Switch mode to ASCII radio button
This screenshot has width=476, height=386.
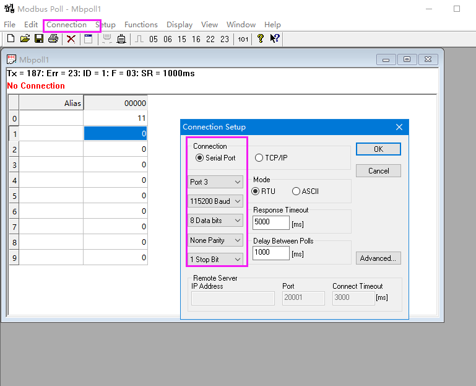pos(296,191)
